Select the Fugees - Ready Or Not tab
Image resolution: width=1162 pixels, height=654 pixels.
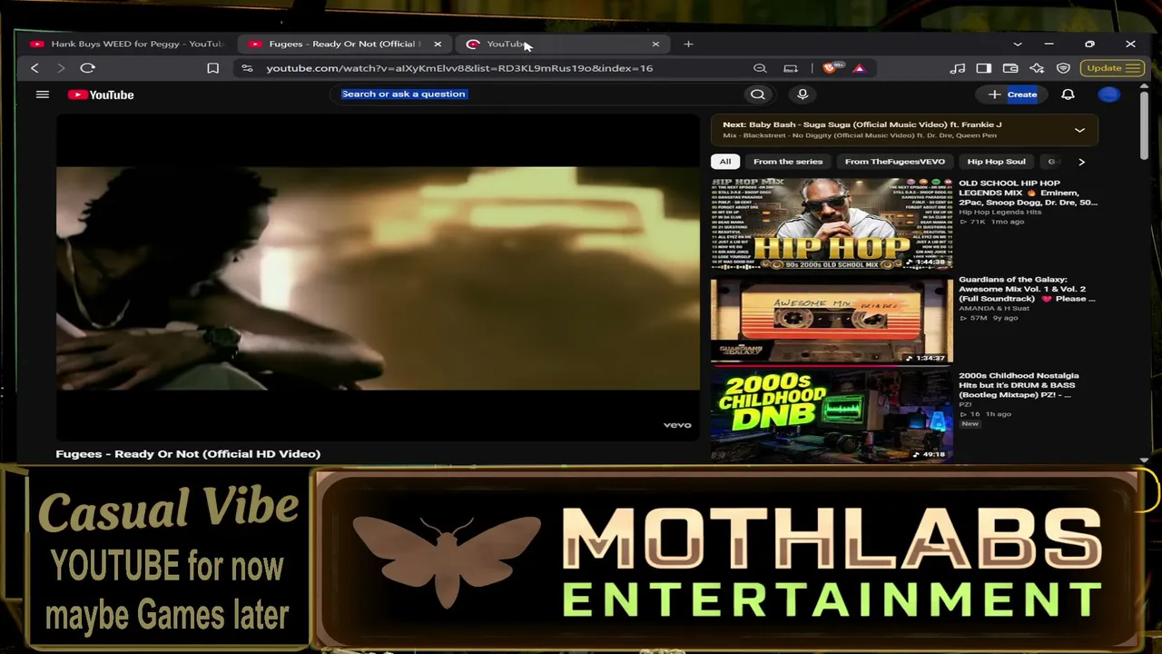[345, 44]
